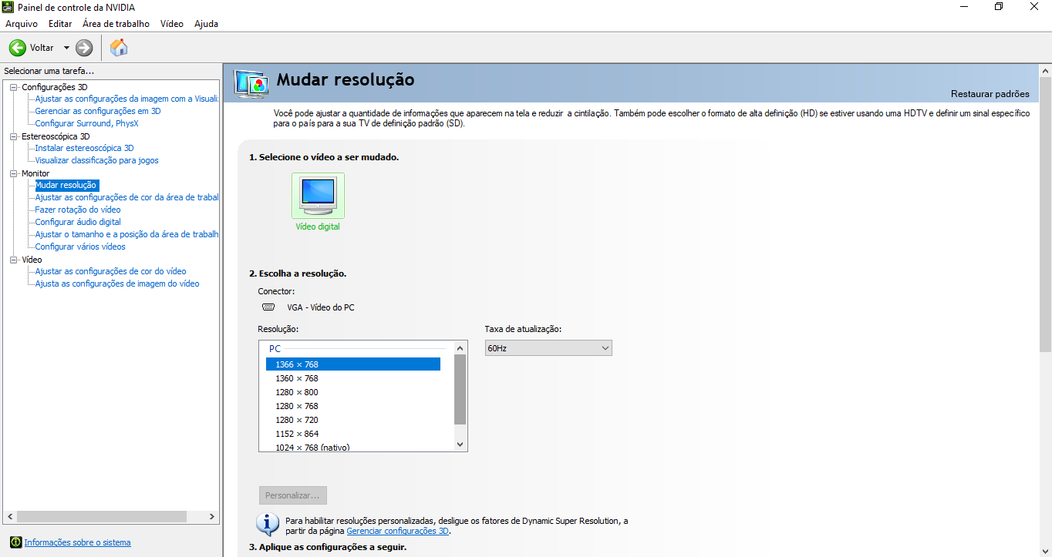Click the grey forward arrow icon
1052x557 pixels.
coord(84,48)
